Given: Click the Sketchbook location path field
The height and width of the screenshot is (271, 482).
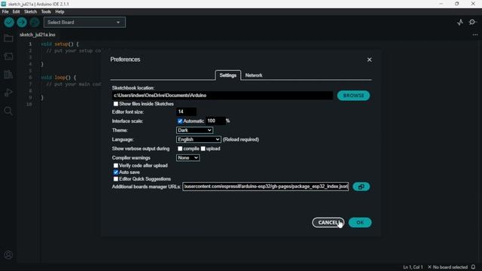Looking at the screenshot, I should pos(222,96).
